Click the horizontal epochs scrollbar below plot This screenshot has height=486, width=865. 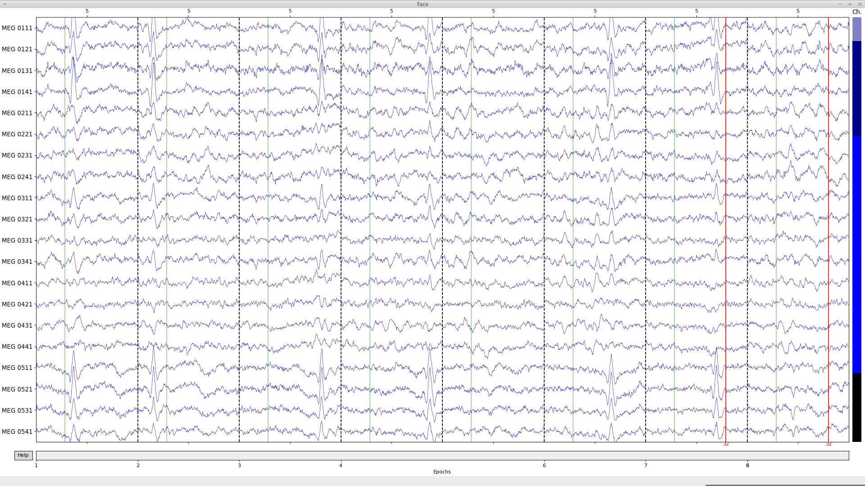442,455
